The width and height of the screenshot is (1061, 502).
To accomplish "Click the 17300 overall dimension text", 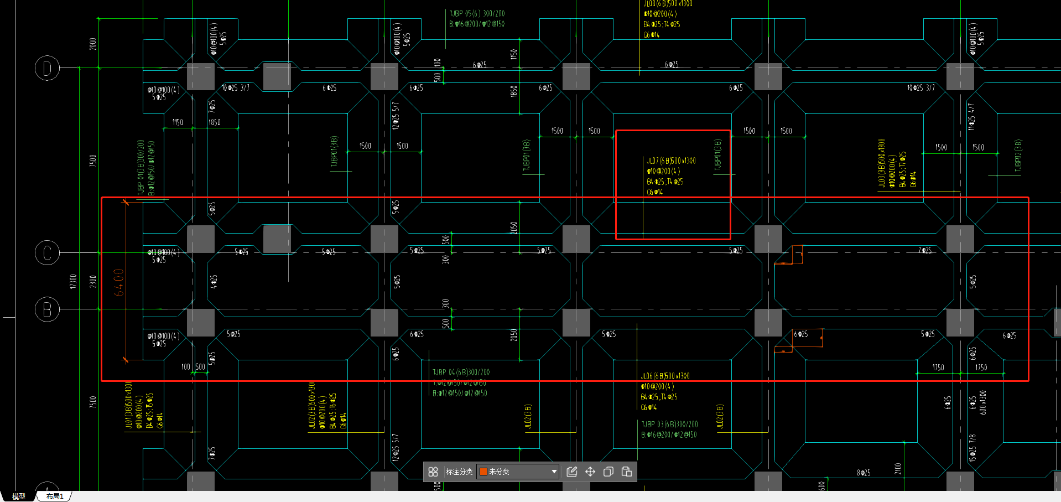I will (73, 281).
